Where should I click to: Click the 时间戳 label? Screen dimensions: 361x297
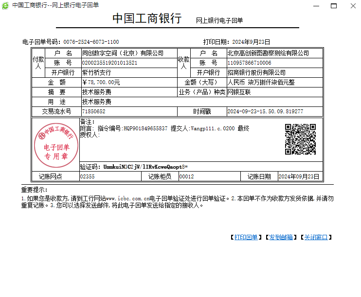[202, 112]
